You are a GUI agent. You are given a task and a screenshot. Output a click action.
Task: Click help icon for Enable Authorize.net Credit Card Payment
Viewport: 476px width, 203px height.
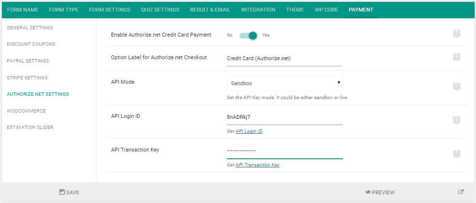tap(456, 34)
